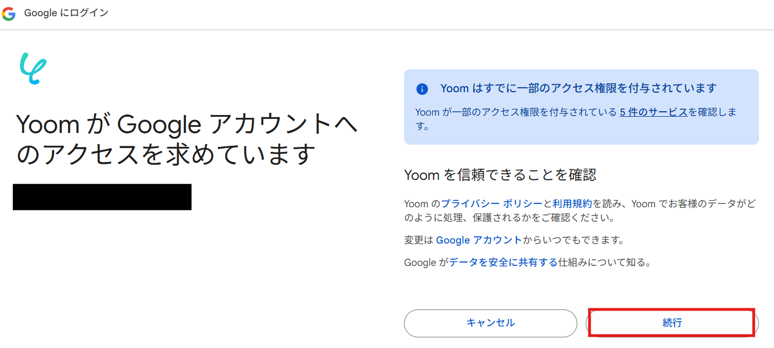Open the 利用規約 terms link

click(x=572, y=204)
